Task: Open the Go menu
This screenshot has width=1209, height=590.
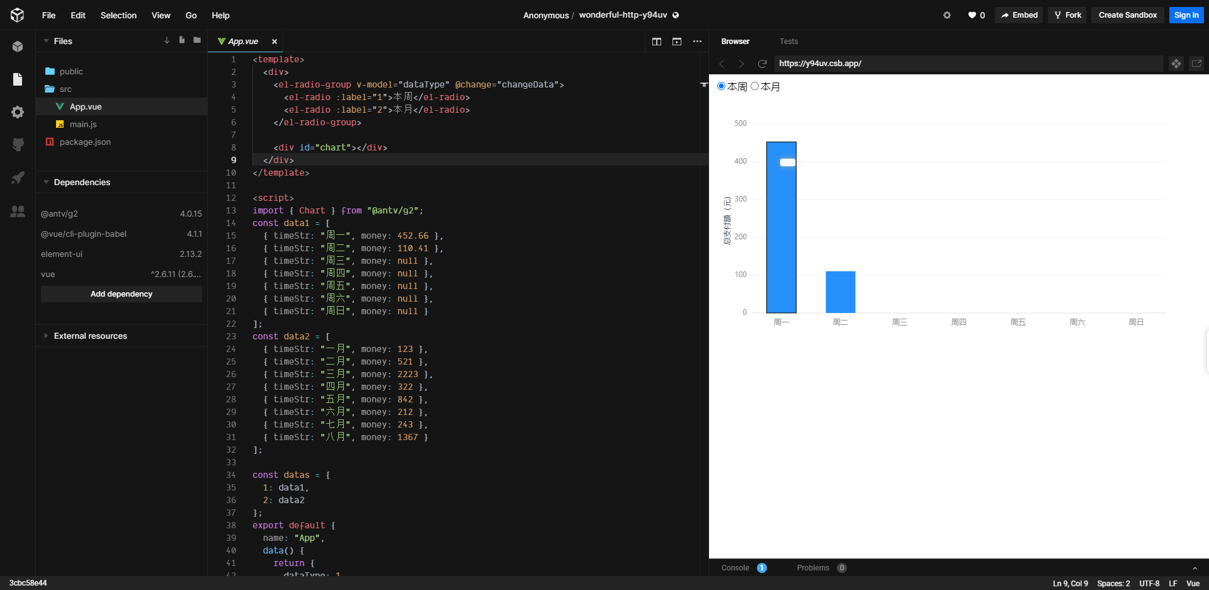Action: click(191, 15)
